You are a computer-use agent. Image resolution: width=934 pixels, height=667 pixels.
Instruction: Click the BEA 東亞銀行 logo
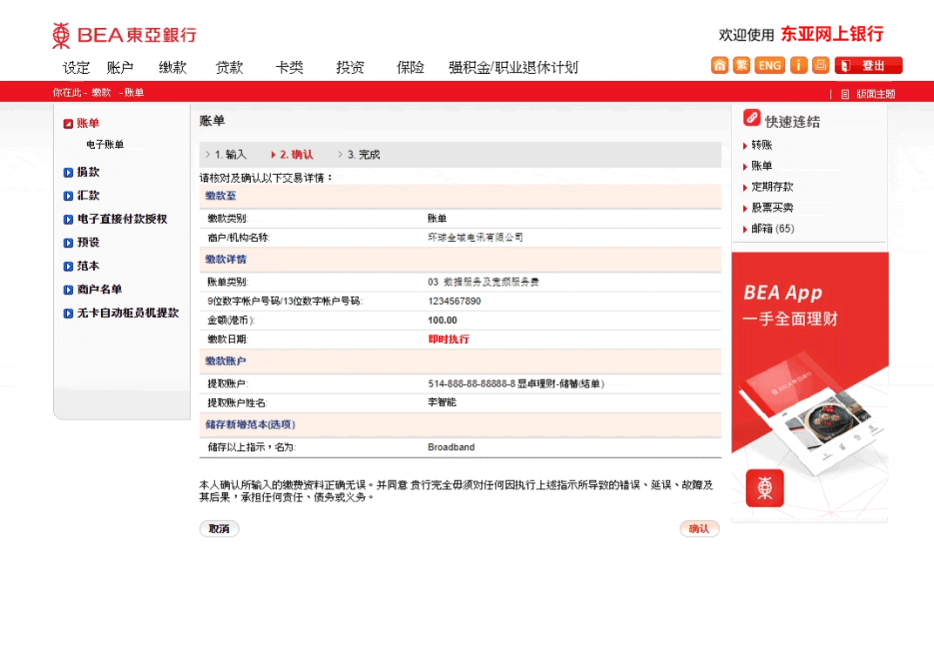pyautogui.click(x=125, y=35)
